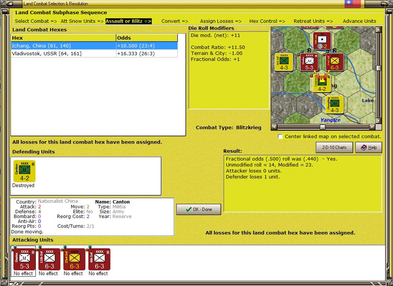Click the Unmodified roll = 14 result line
This screenshot has width=393, height=286.
270,165
